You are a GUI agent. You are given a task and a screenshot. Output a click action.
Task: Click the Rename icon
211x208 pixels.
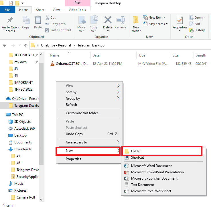(121, 20)
